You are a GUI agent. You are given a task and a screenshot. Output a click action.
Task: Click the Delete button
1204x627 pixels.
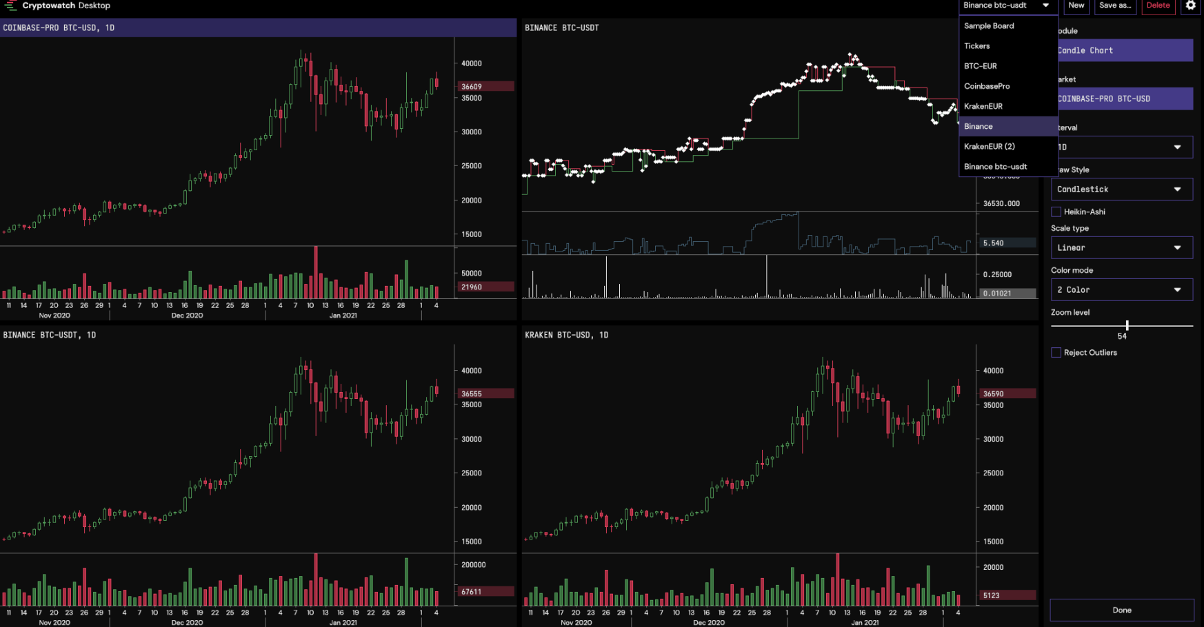[x=1158, y=6]
